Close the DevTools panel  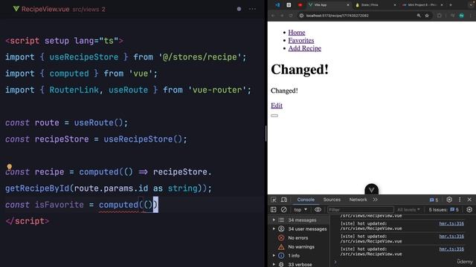pos(469,200)
